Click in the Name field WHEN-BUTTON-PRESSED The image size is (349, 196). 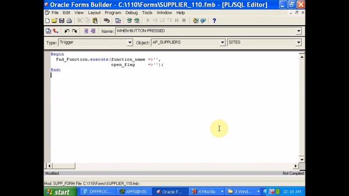coord(206,31)
